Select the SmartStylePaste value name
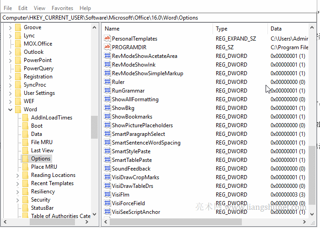320x228 pixels. point(131,151)
